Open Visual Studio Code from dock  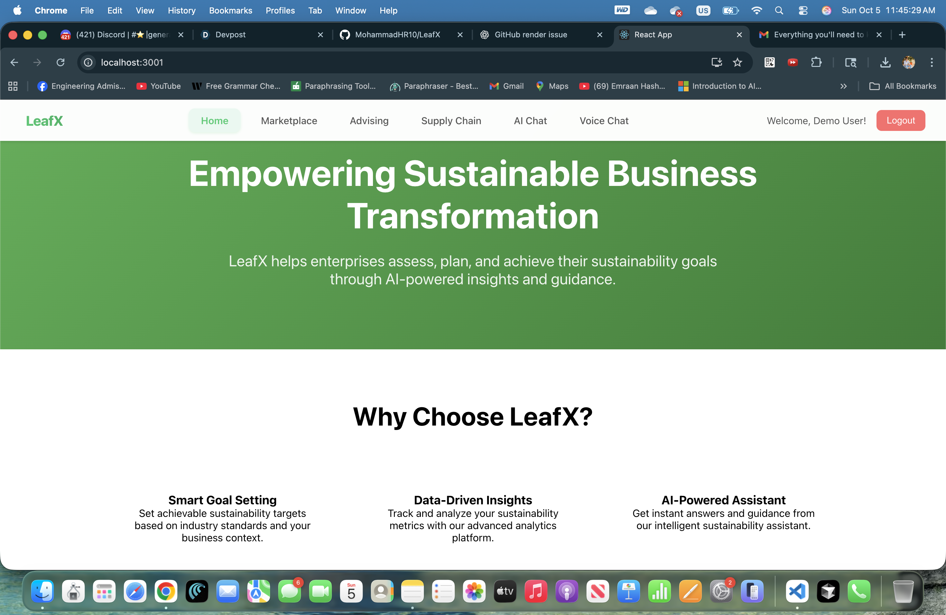click(x=797, y=592)
